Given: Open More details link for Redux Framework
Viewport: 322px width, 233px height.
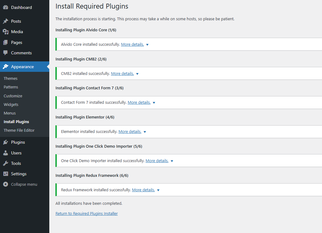Looking at the screenshot, I should click(143, 190).
